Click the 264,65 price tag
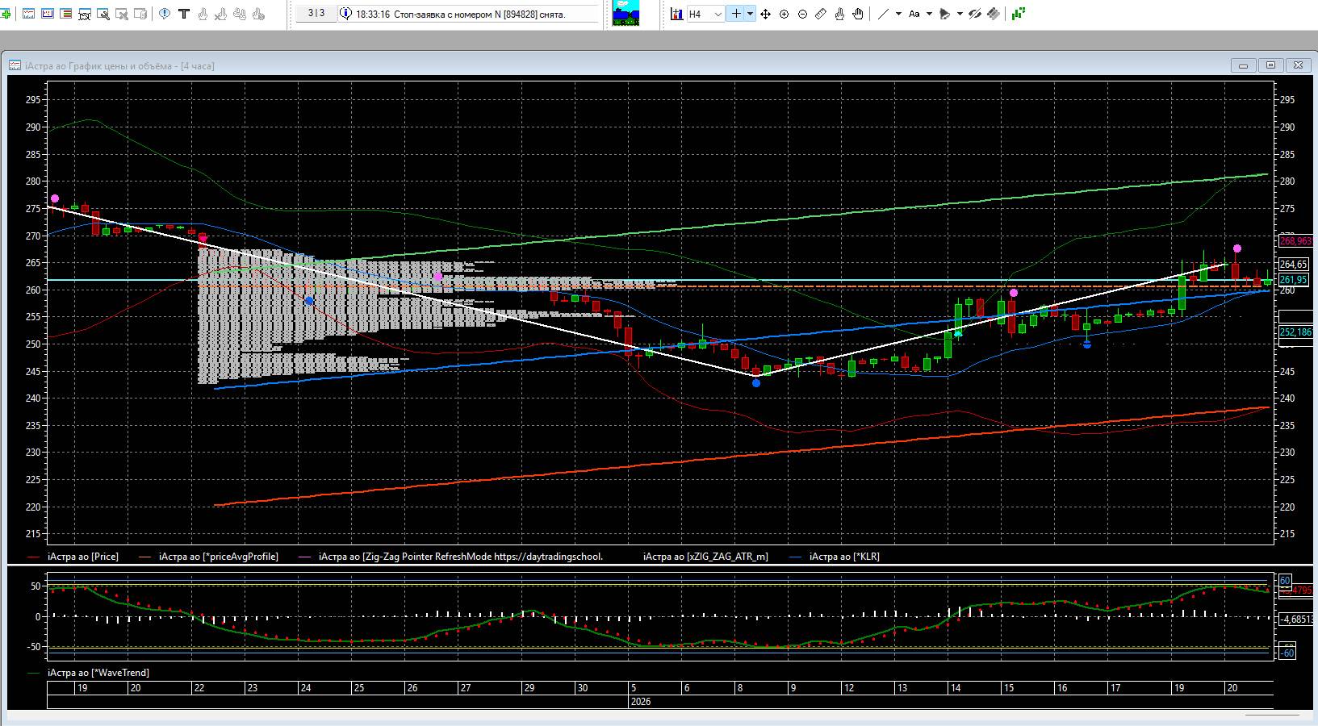 [x=1293, y=265]
